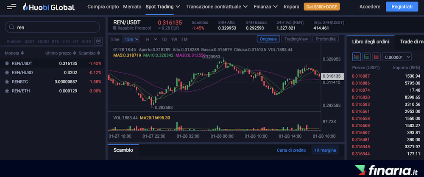424x177 pixels.
Task: Click the MA20 volume indicator label
Action: pyautogui.click(x=155, y=118)
